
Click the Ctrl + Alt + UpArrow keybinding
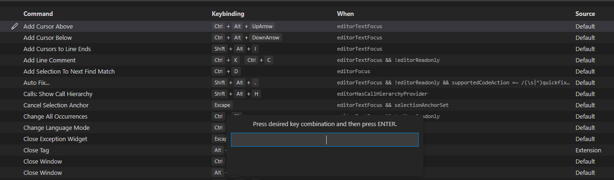(243, 26)
